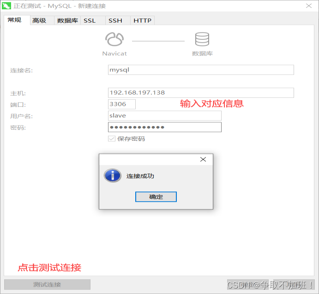
Task: Focus the 密码 password field
Action: coord(165,127)
